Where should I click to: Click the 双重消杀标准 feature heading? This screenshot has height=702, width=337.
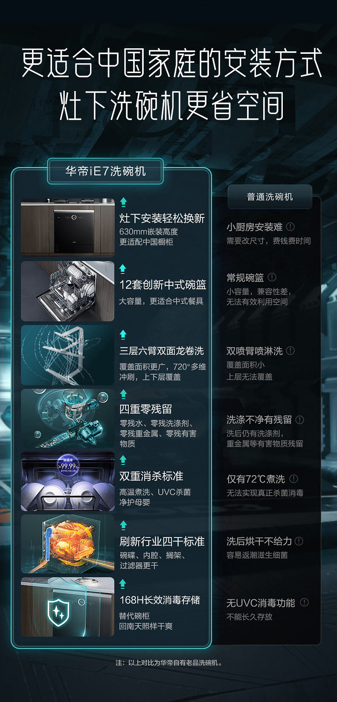tap(151, 476)
